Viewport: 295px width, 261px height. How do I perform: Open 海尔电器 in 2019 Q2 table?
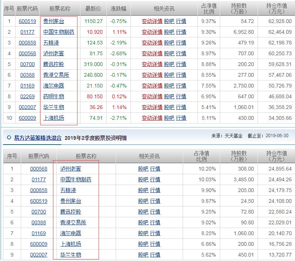70,233
